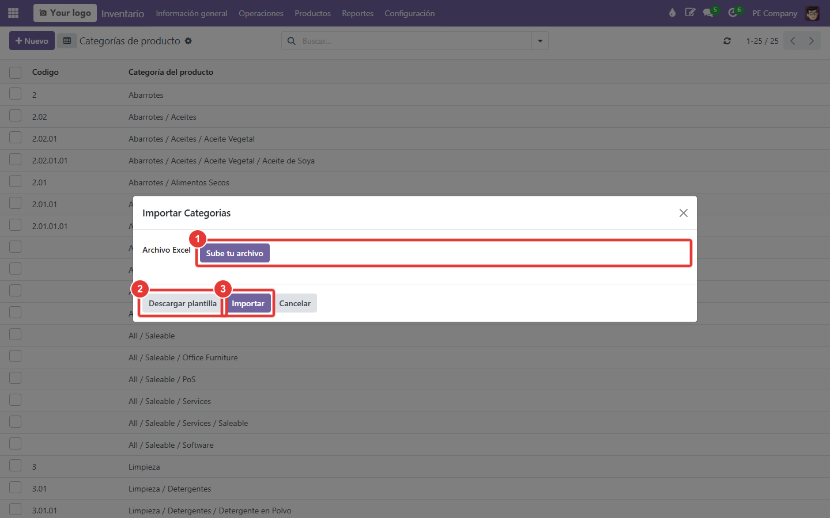Open the Operaciones menu

click(261, 13)
